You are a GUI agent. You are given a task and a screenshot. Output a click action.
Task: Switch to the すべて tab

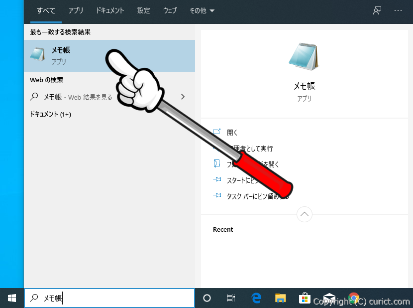(x=46, y=11)
